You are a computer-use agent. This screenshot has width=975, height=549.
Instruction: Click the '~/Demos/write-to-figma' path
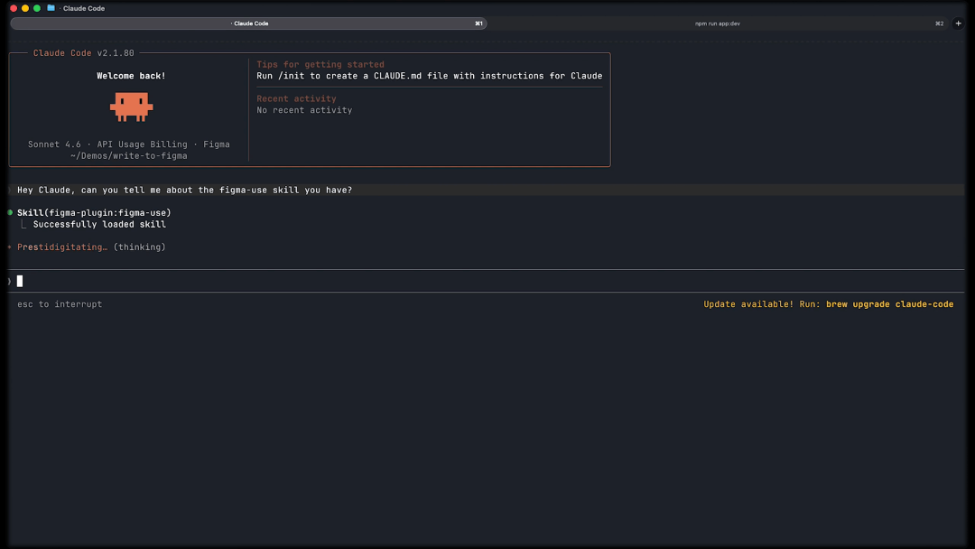point(129,156)
